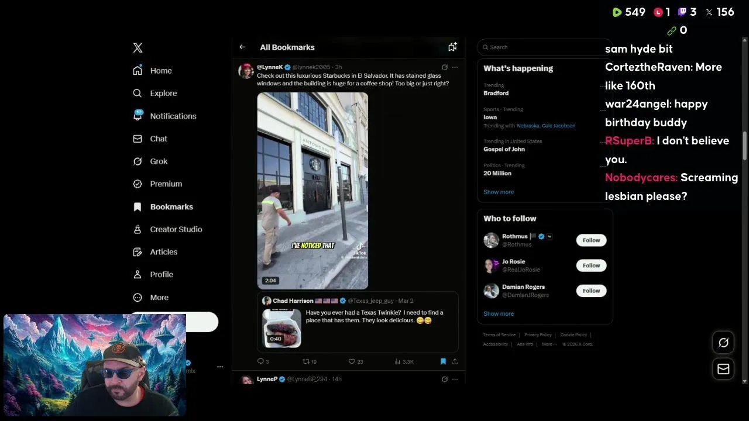The width and height of the screenshot is (749, 421).
Task: Click the floating messages envelope button
Action: (723, 369)
